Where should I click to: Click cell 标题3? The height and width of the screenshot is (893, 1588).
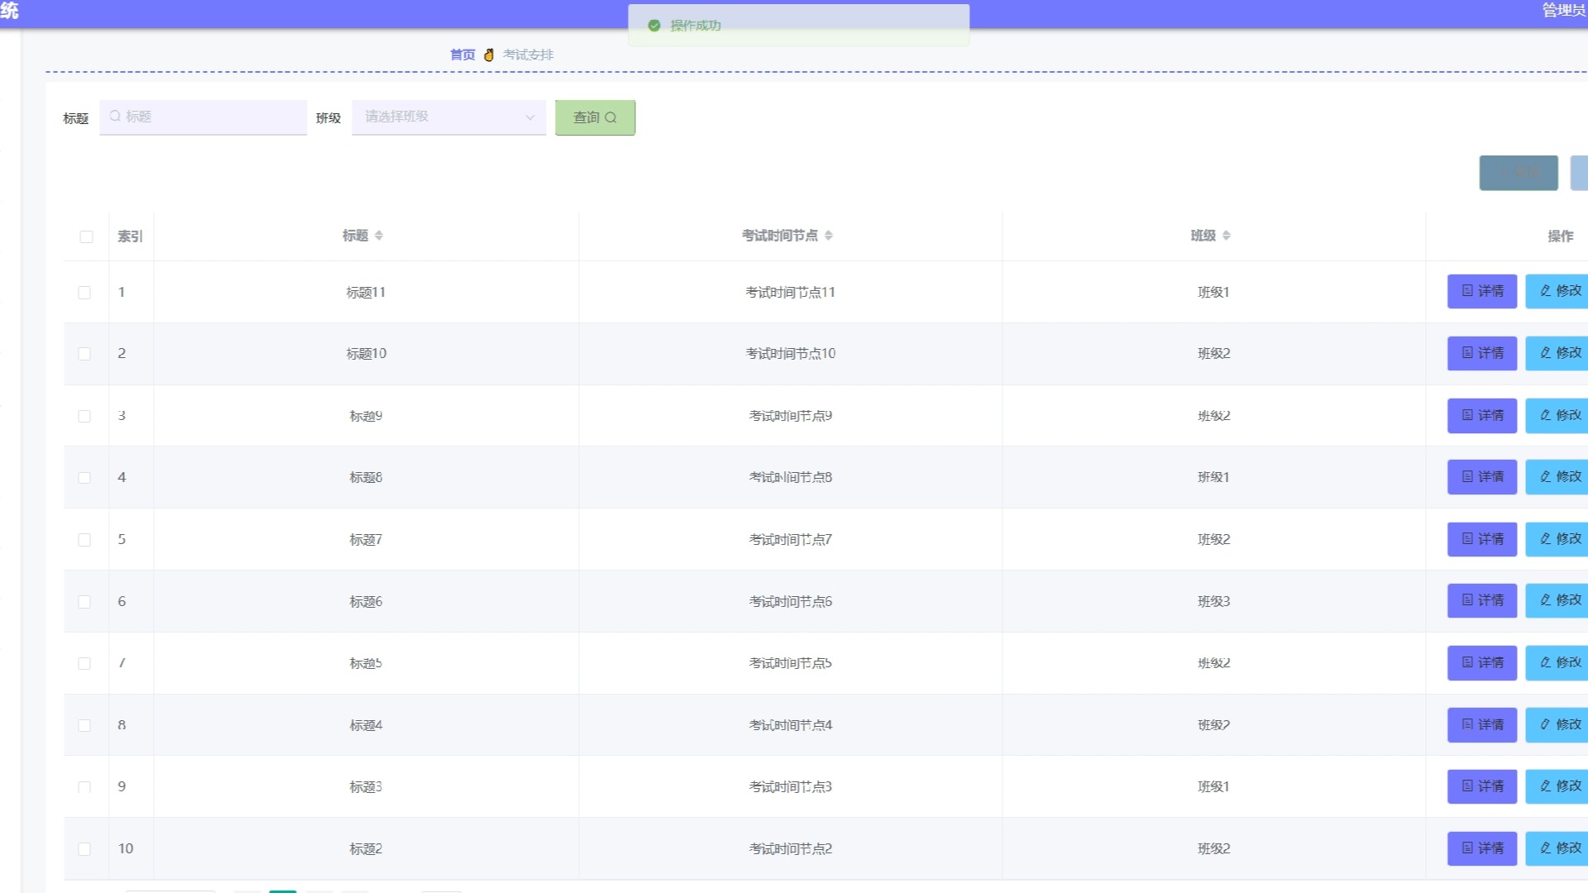click(366, 787)
